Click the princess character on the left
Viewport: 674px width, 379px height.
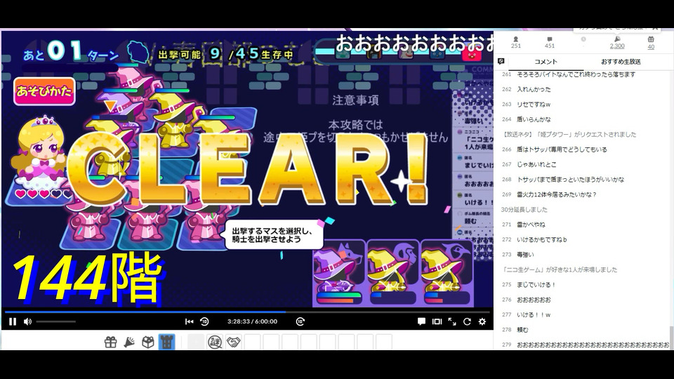tap(38, 152)
